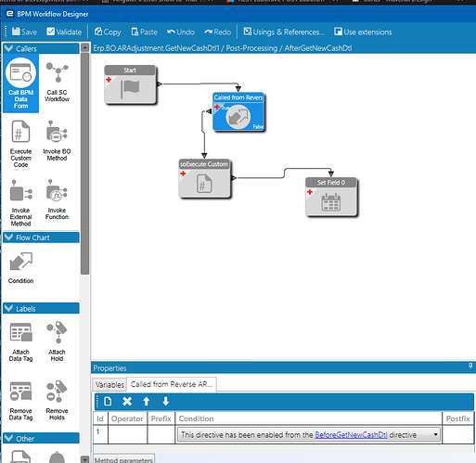
Task: Delete condition row with X icon
Action: click(127, 402)
